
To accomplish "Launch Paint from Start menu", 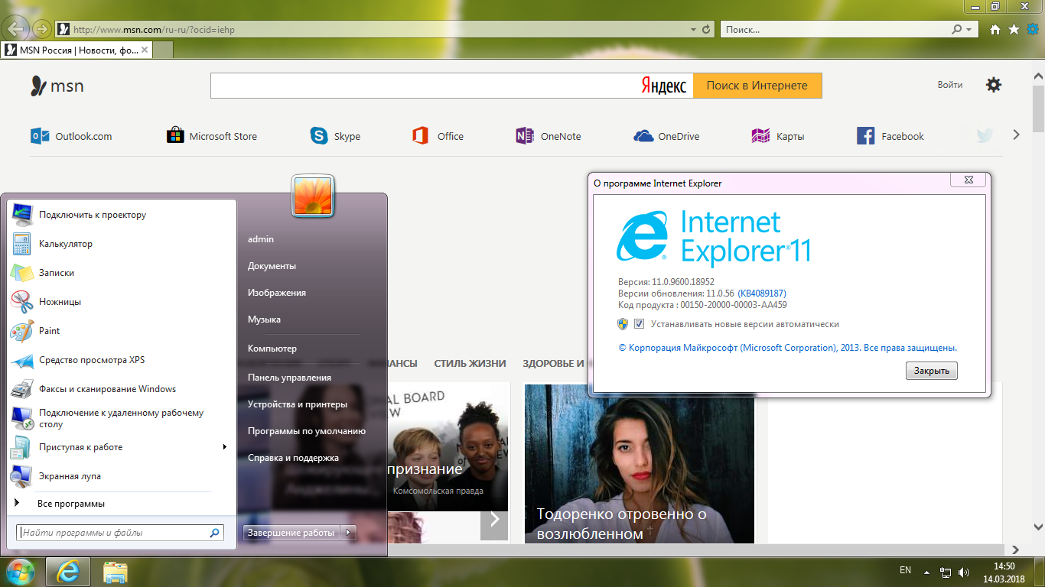I will 122,331.
